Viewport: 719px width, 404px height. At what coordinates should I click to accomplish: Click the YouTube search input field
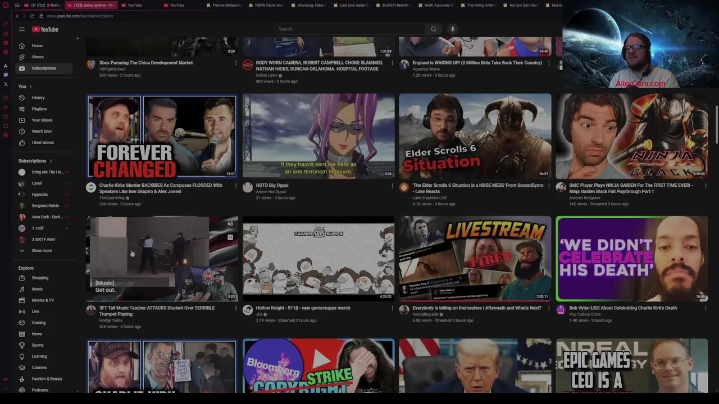[x=349, y=29]
